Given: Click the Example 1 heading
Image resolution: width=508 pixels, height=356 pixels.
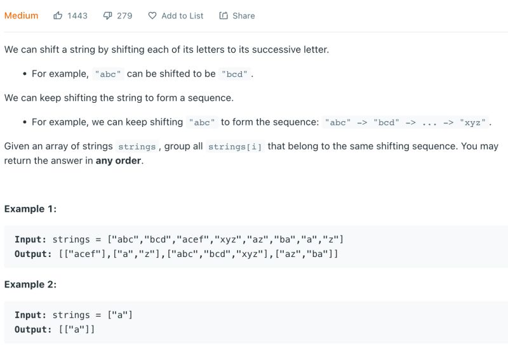Looking at the screenshot, I should [x=30, y=209].
